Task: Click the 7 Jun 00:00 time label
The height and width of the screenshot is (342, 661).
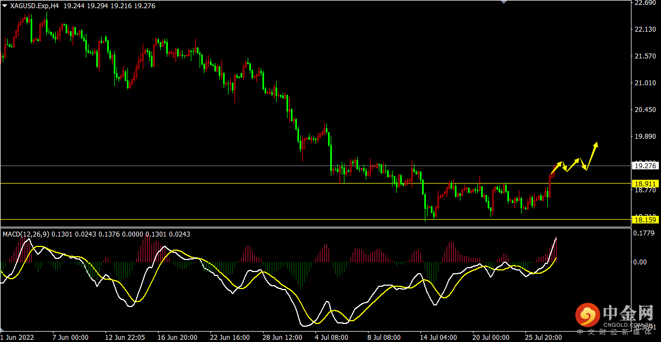Action: pos(71,338)
